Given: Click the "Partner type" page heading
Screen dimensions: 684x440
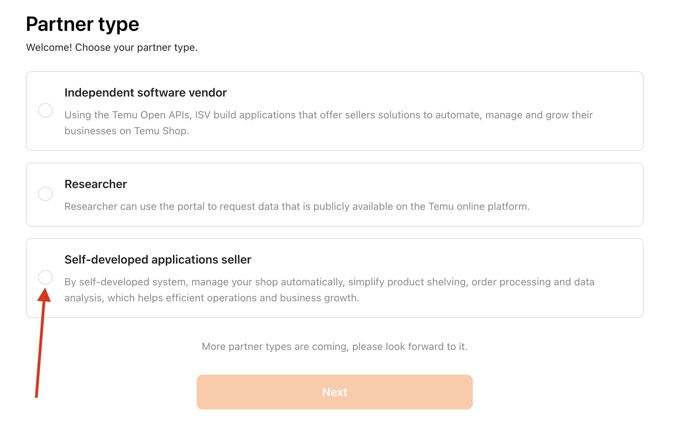Looking at the screenshot, I should (x=83, y=24).
